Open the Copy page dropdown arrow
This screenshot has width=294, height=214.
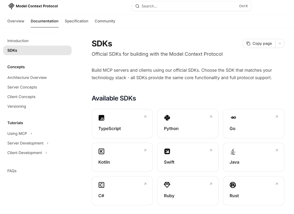pyautogui.click(x=280, y=43)
